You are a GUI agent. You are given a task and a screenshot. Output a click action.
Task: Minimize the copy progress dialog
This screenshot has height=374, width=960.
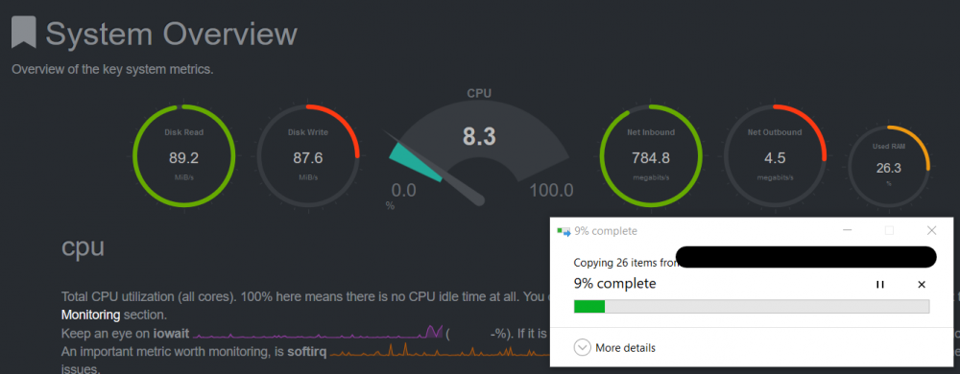tap(848, 230)
